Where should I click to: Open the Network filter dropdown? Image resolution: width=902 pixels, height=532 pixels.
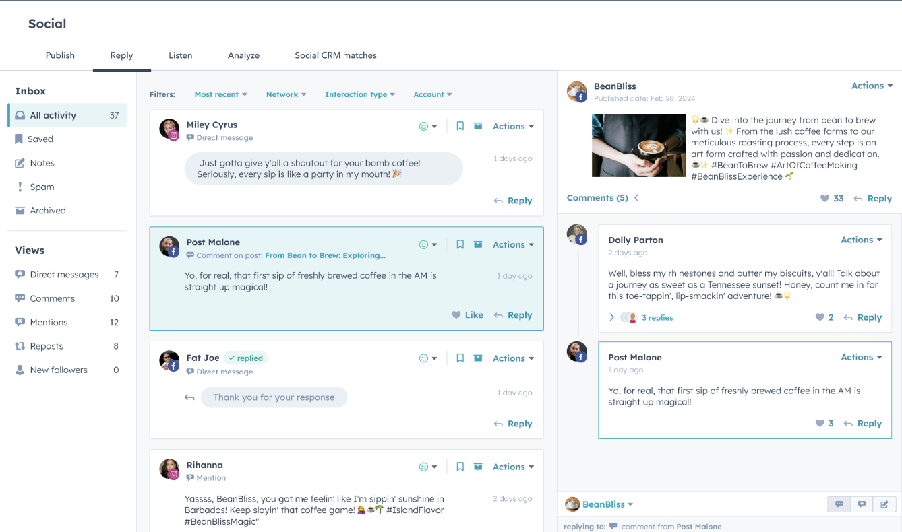point(286,94)
